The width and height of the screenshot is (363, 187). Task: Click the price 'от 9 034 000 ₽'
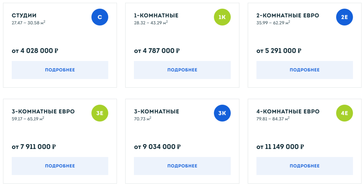coord(157,147)
